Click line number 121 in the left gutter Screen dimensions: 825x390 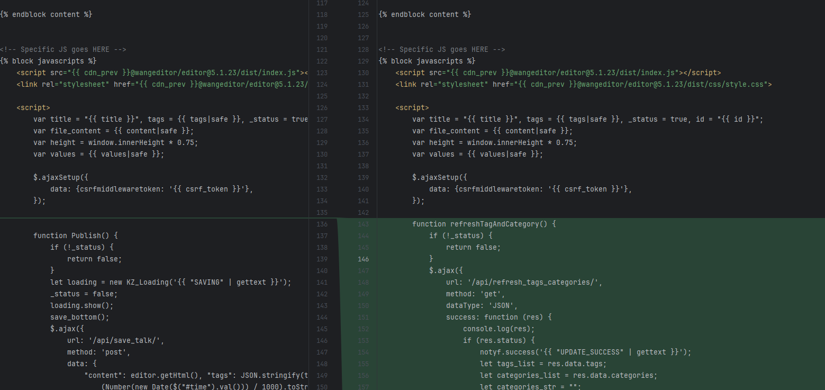coord(322,50)
